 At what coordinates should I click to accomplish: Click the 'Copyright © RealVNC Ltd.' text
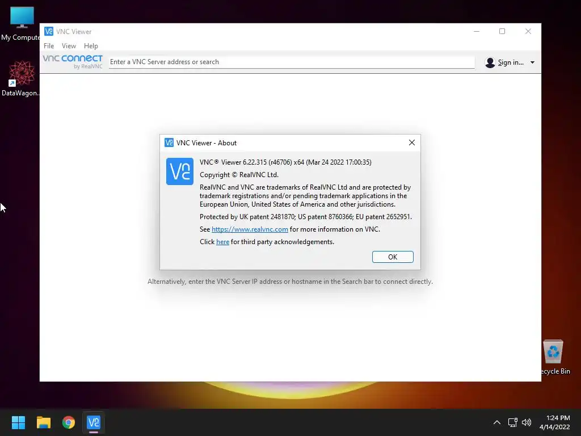coord(239,175)
